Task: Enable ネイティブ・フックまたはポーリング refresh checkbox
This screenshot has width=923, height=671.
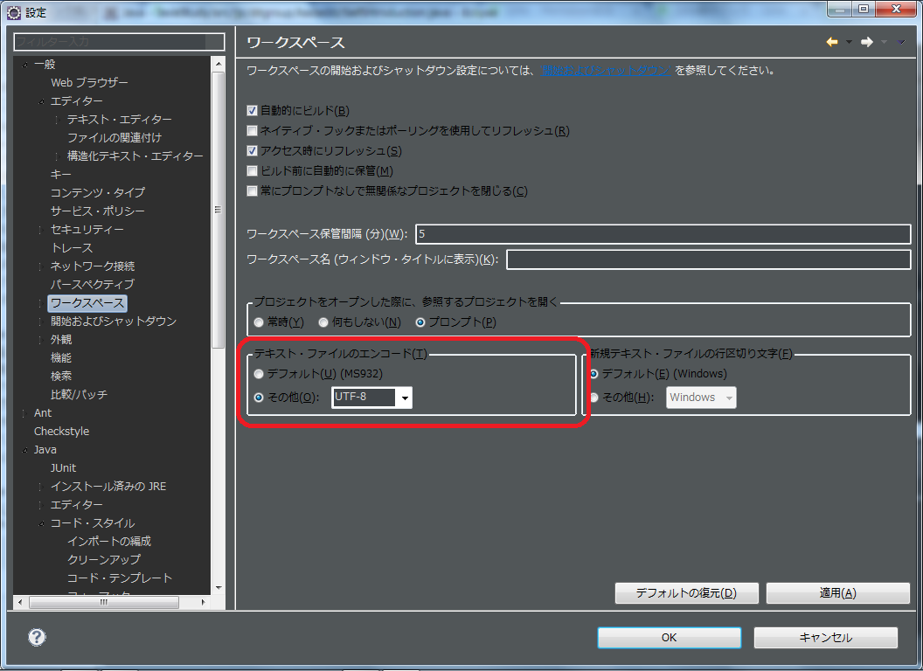Action: click(252, 131)
